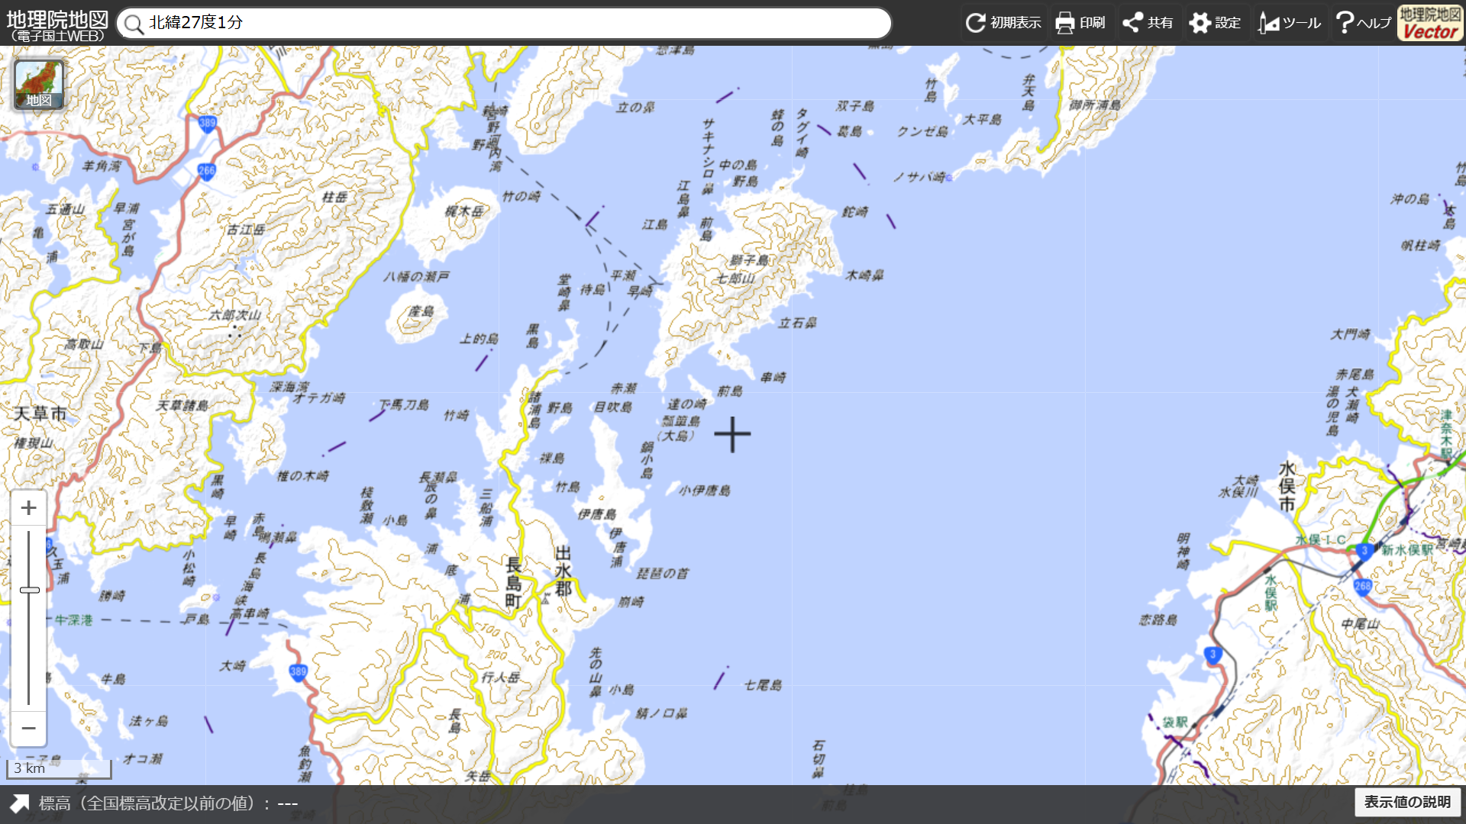
Task: Open the 地図 map layer selector
Action: point(39,85)
